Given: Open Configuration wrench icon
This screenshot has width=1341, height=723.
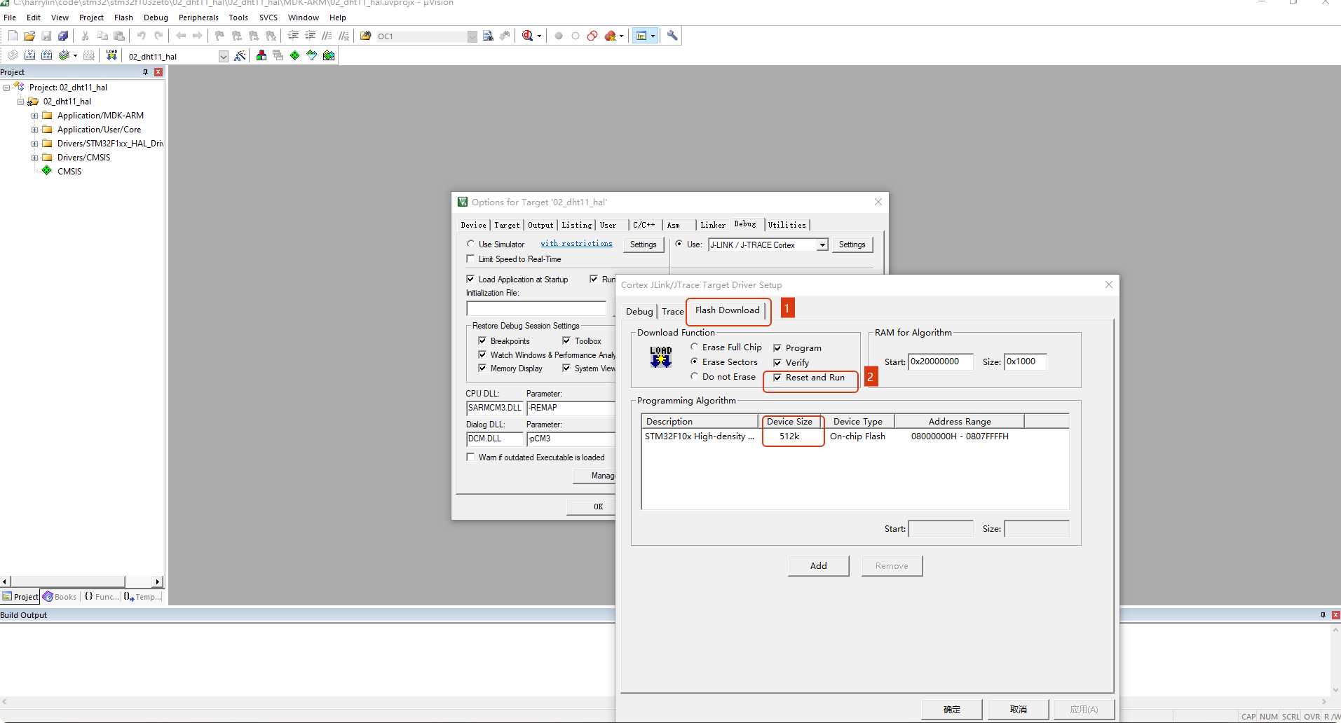Looking at the screenshot, I should point(672,36).
